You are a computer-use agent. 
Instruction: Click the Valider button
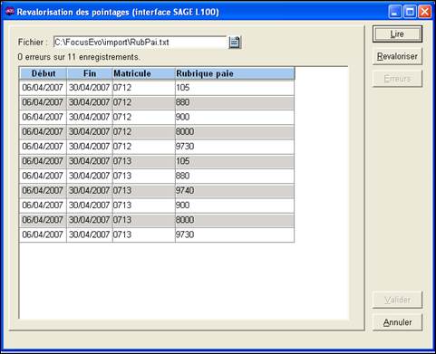coord(397,300)
